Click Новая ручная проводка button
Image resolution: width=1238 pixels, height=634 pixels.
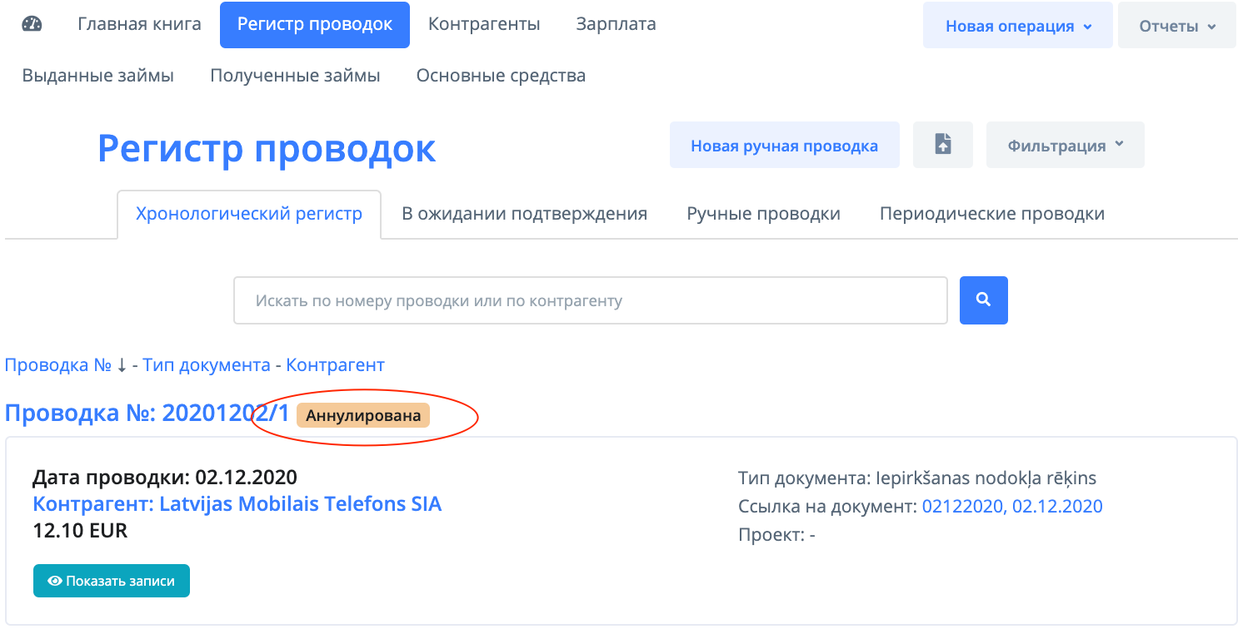tap(784, 146)
